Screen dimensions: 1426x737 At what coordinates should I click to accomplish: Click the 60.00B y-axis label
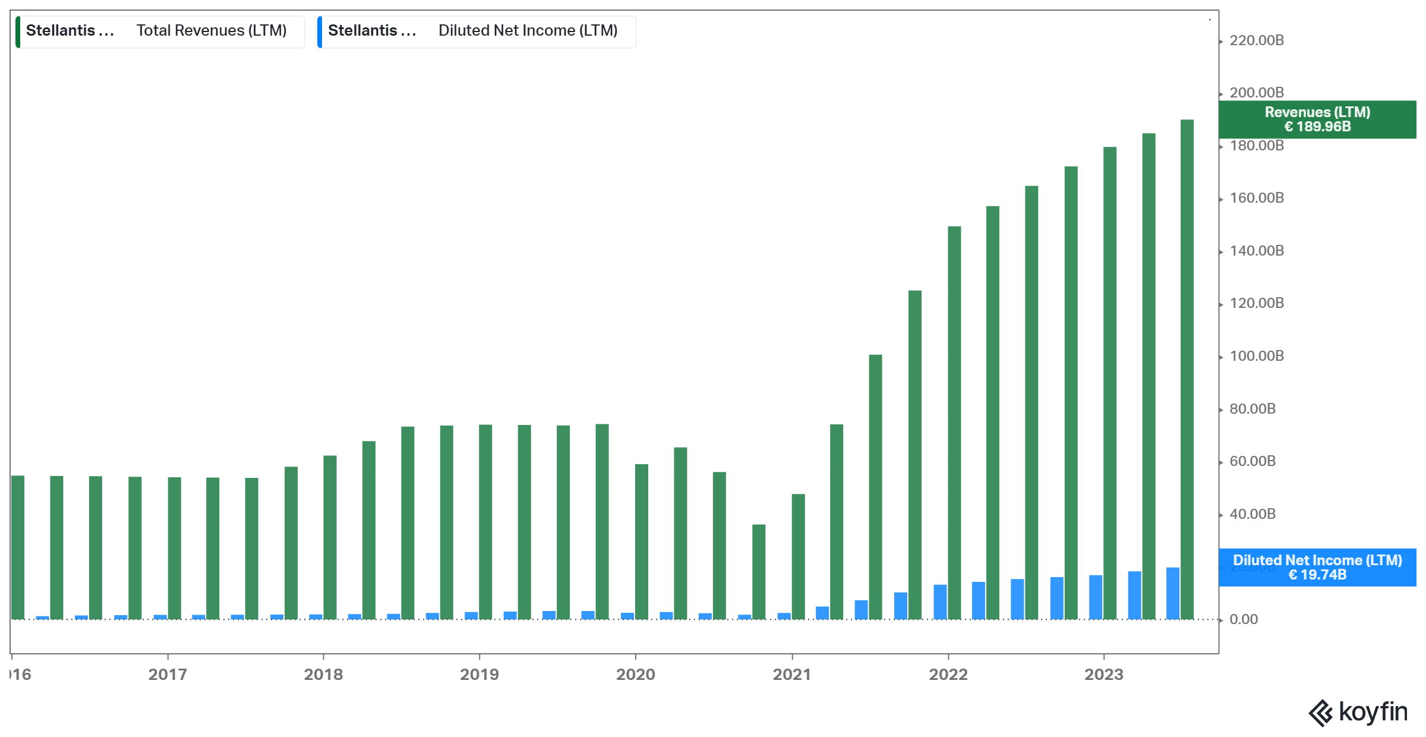[x=1252, y=461]
